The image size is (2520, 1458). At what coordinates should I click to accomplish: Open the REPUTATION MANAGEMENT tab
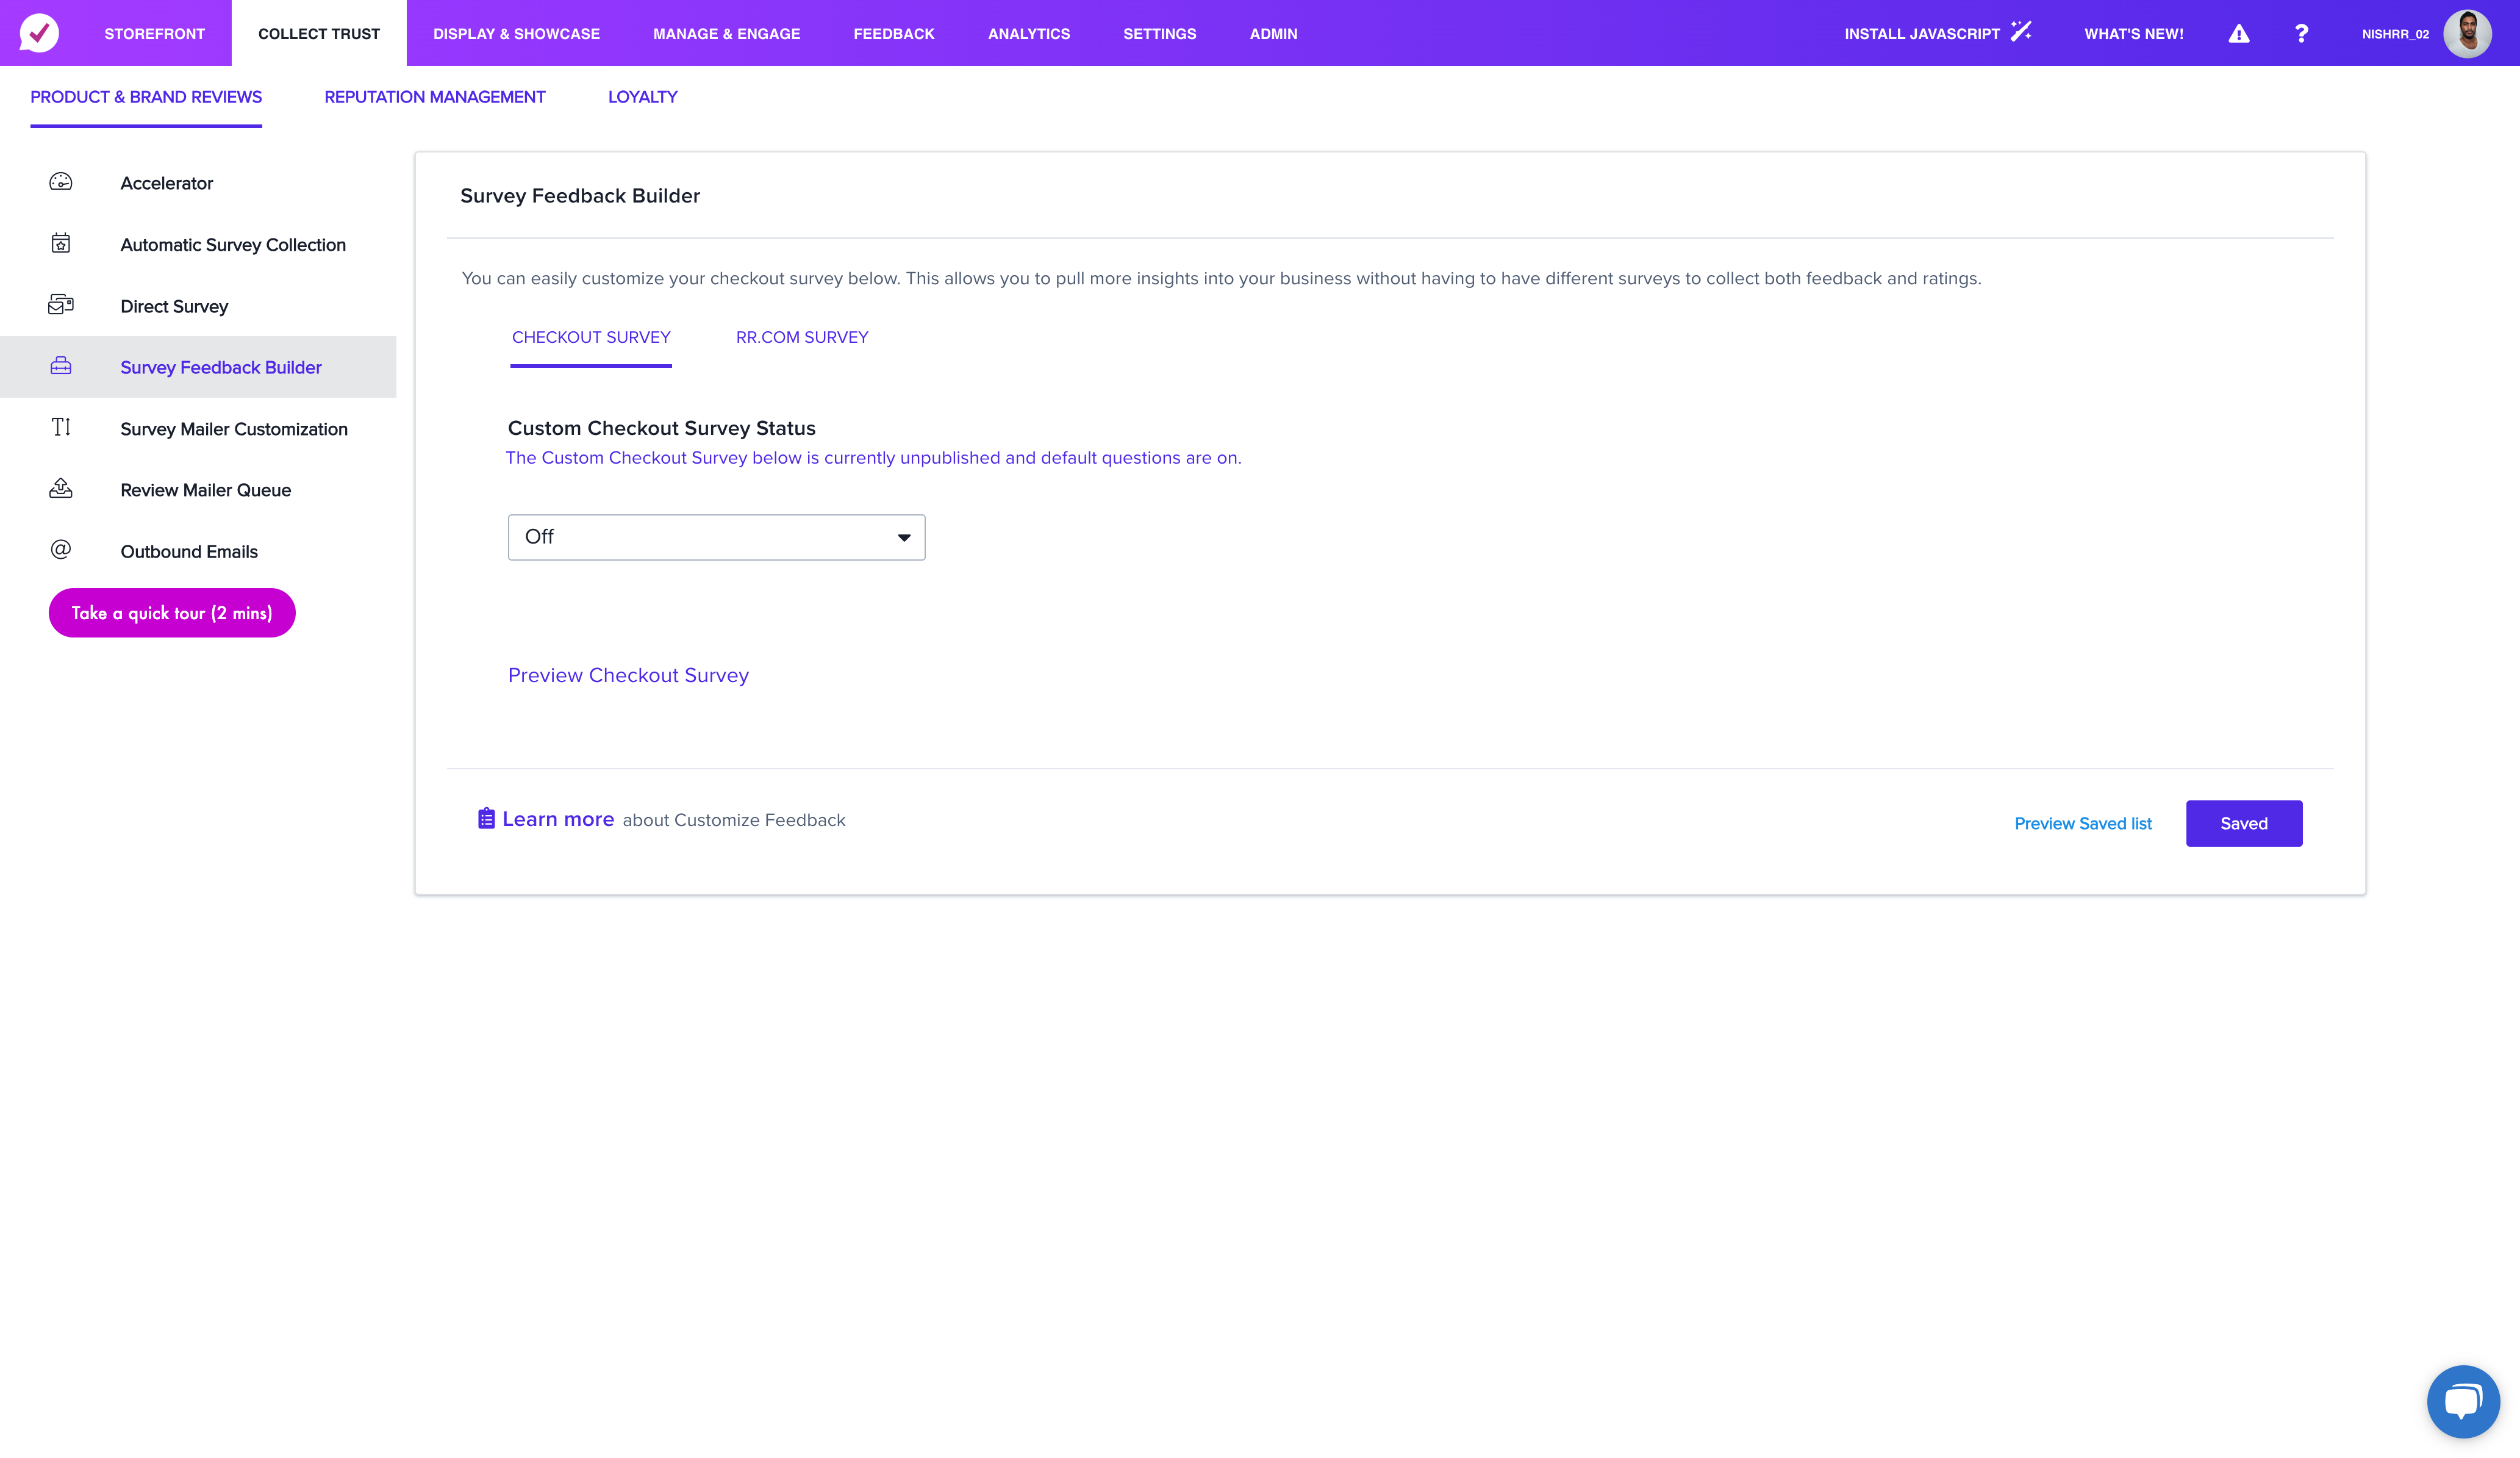tap(435, 97)
